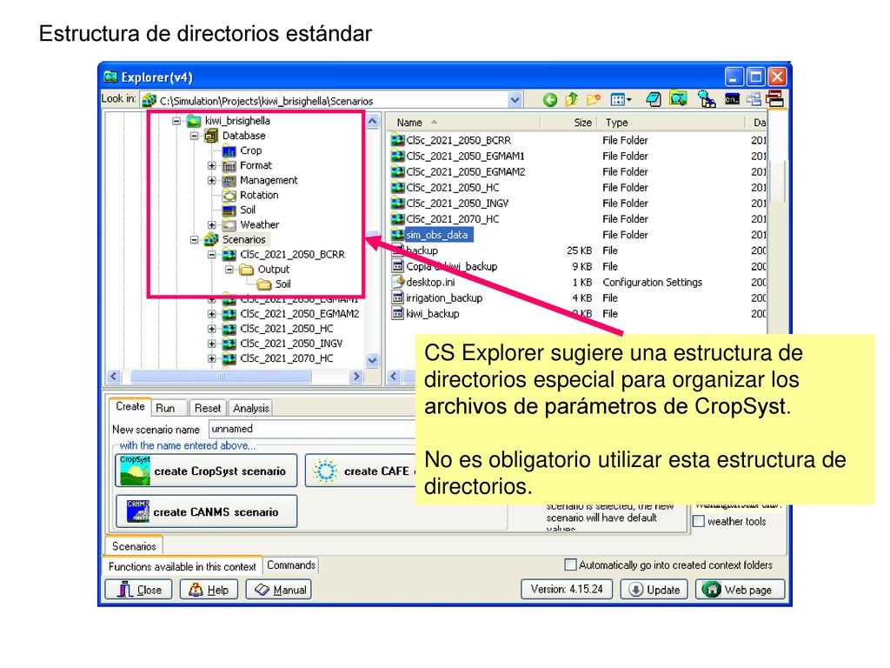Switch to the Reset tab
Screen dimensions: 890x668
(207, 408)
